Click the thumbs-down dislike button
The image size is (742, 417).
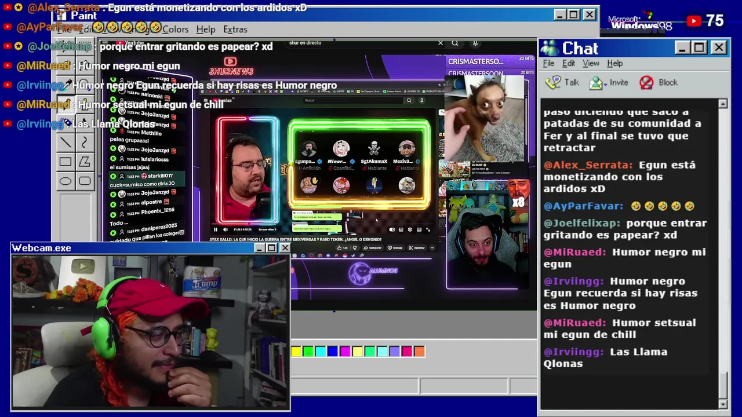tap(355, 248)
